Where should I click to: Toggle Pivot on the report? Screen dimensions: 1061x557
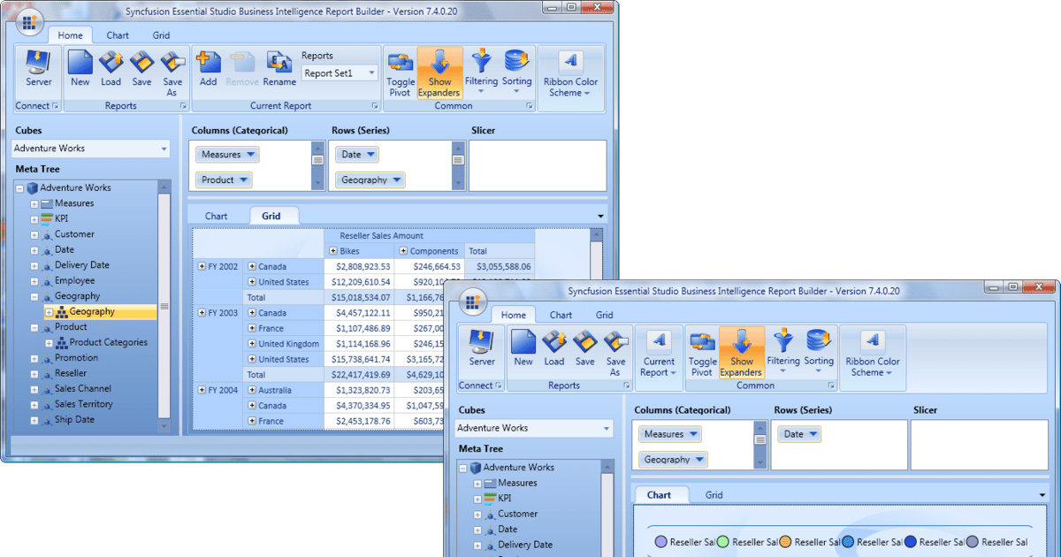coord(400,71)
